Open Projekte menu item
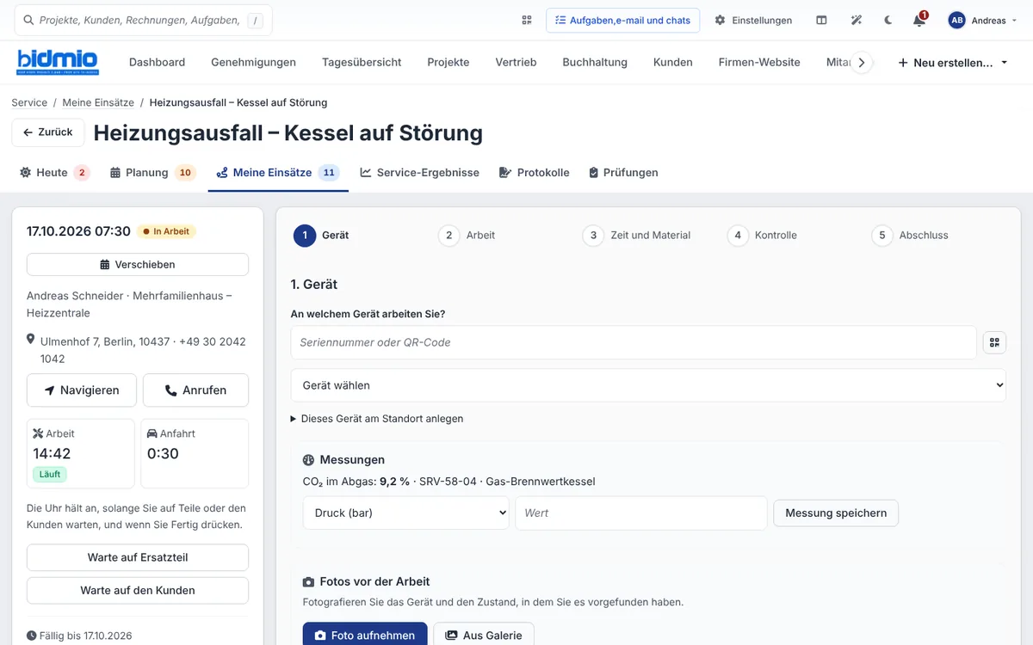 point(448,62)
